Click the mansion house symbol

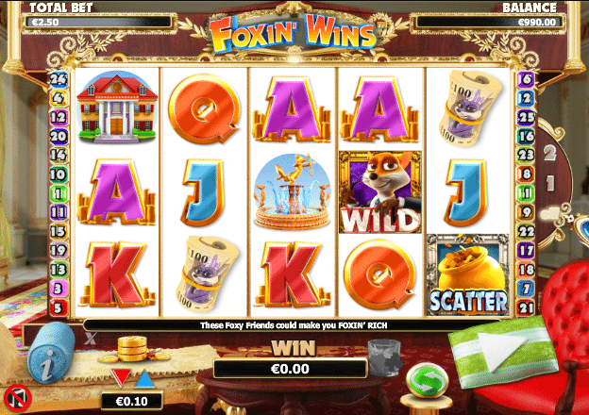[x=117, y=108]
